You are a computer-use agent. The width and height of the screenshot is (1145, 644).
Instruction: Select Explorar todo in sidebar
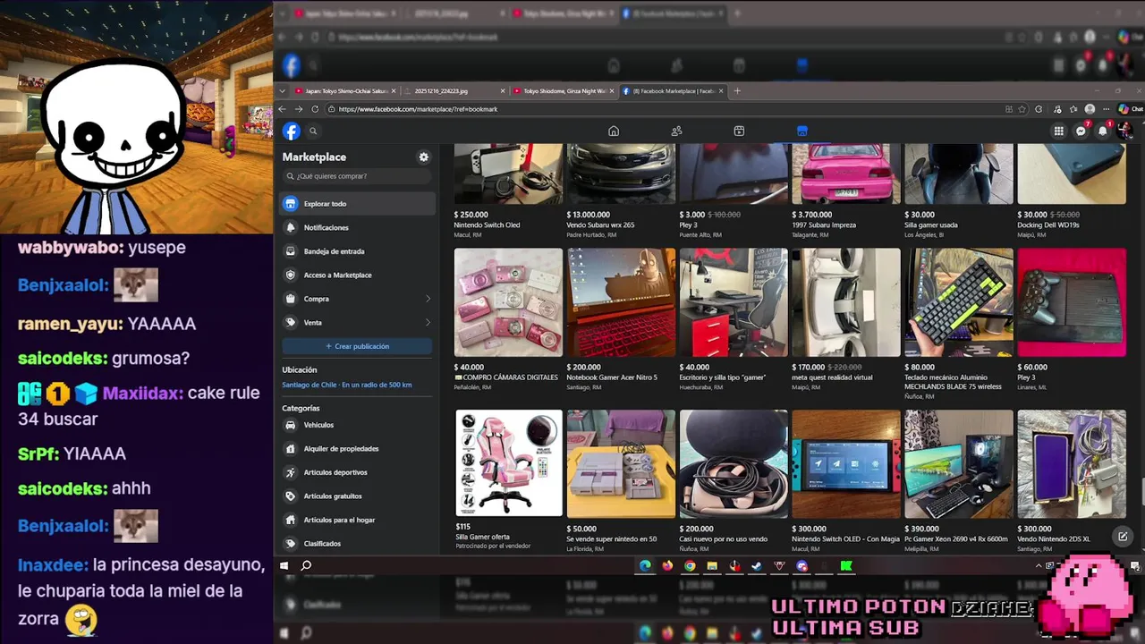pos(357,204)
